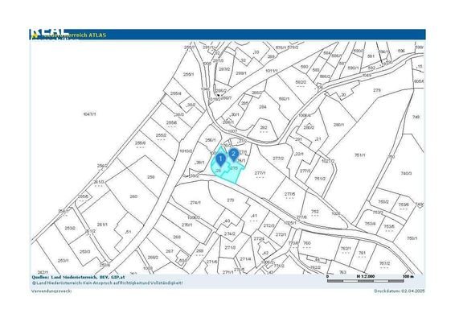The width and height of the screenshot is (455, 322).
Task: Click the blue map pin numbered 2
Action: point(234,155)
